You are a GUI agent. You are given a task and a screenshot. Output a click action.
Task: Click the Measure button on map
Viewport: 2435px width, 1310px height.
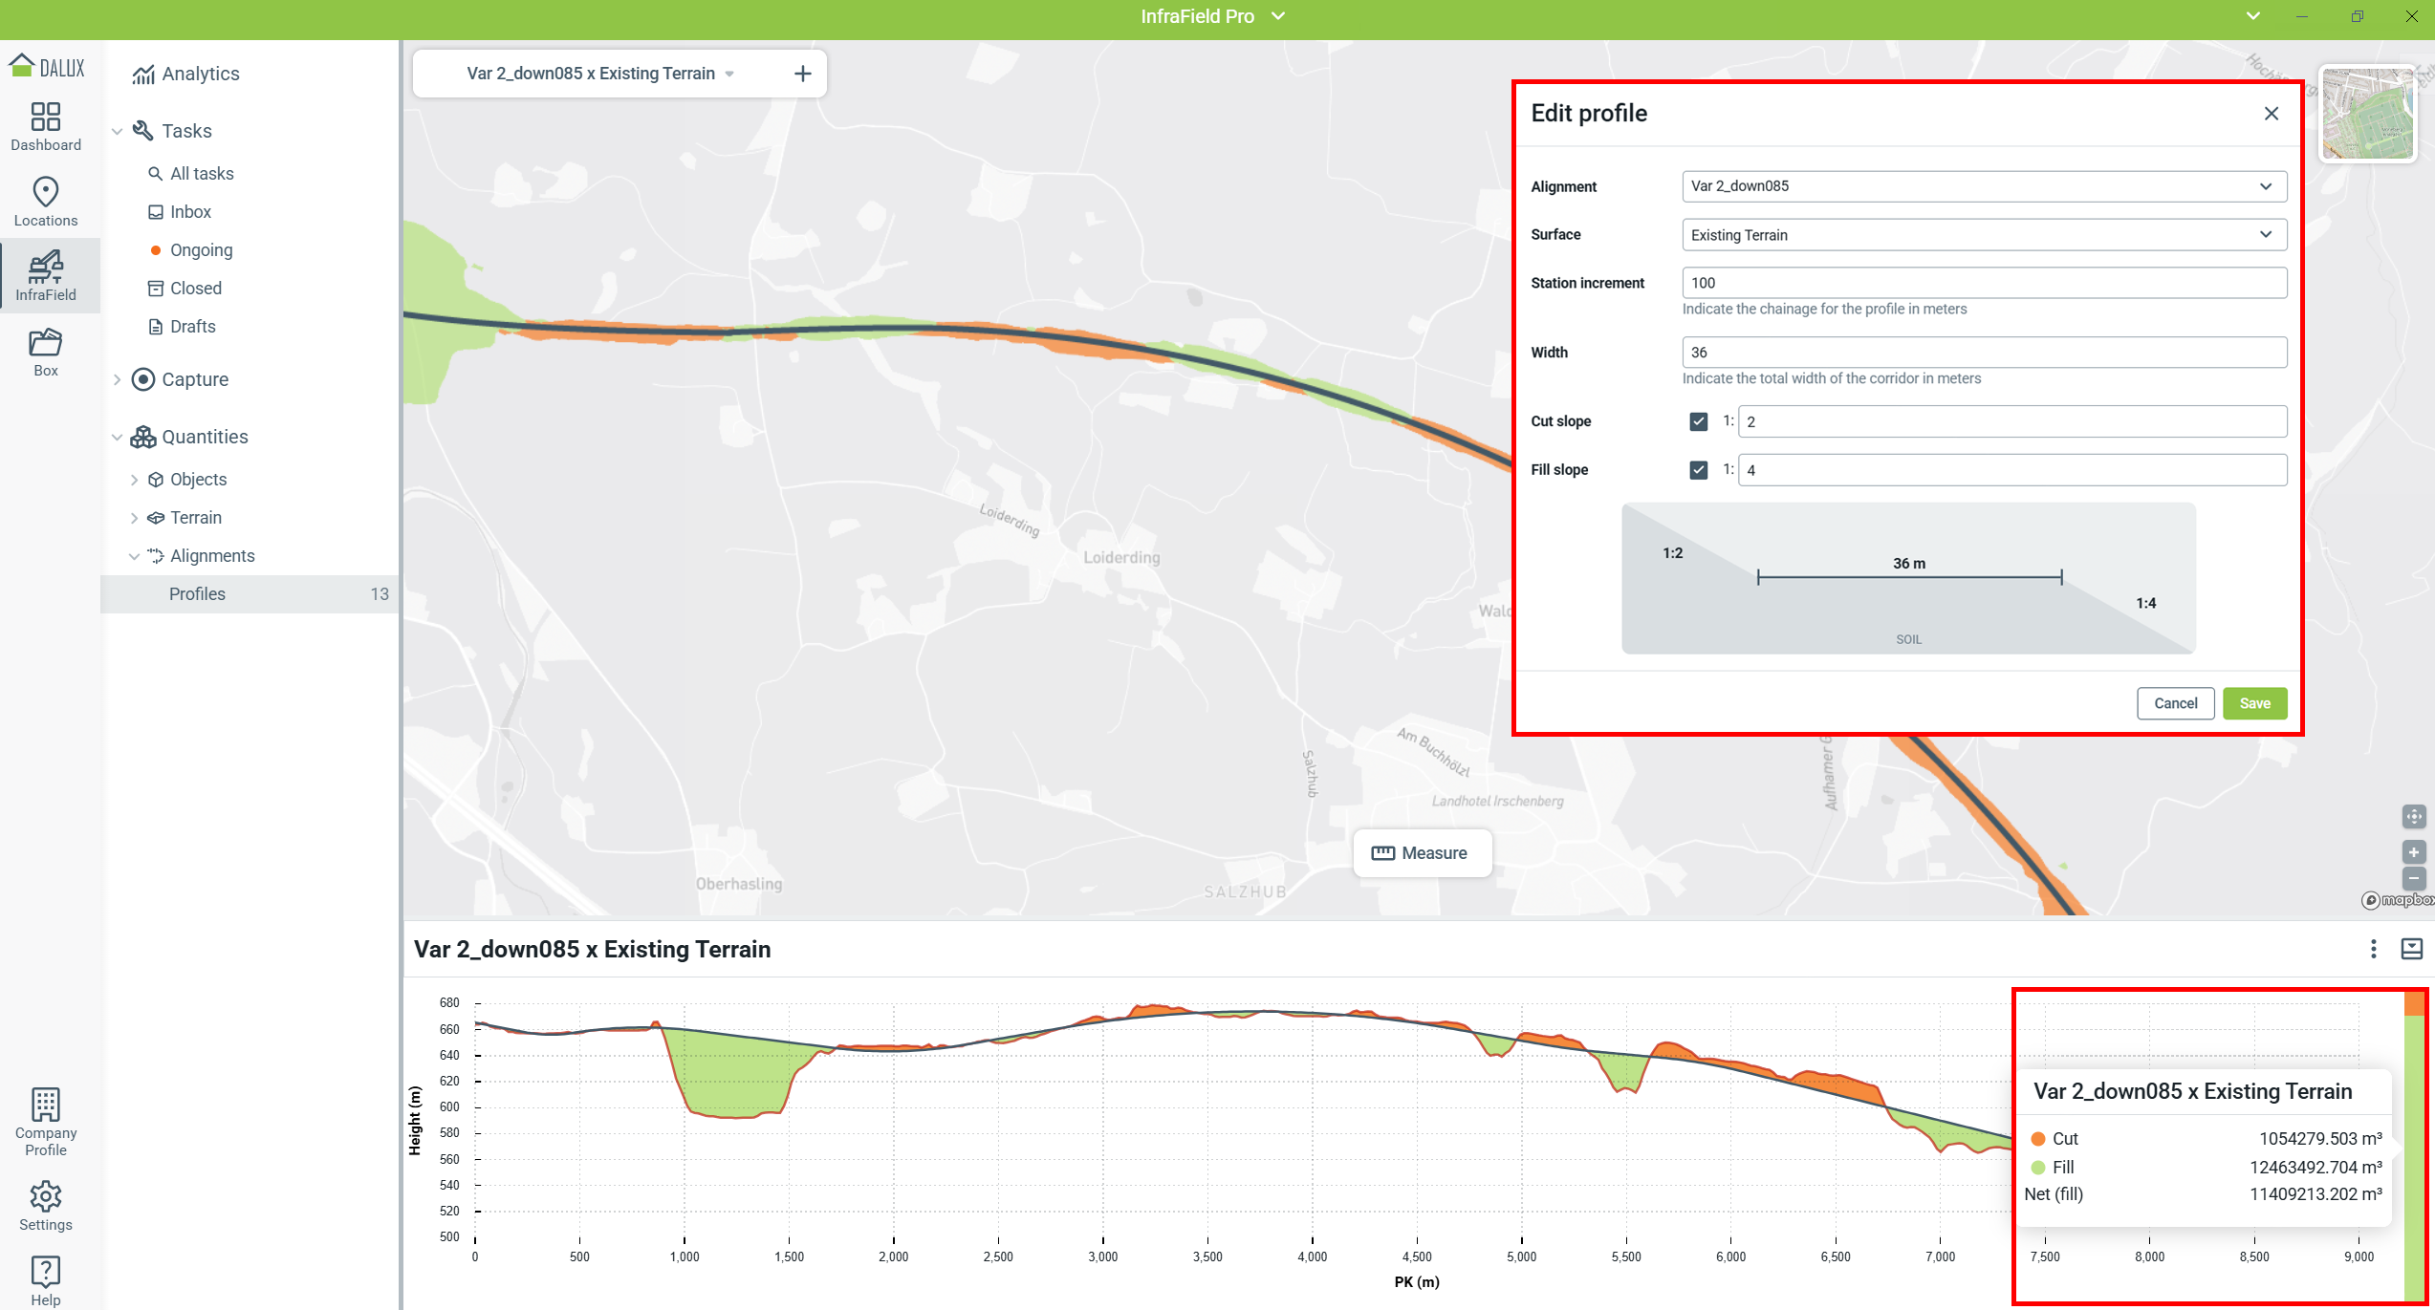click(x=1422, y=853)
